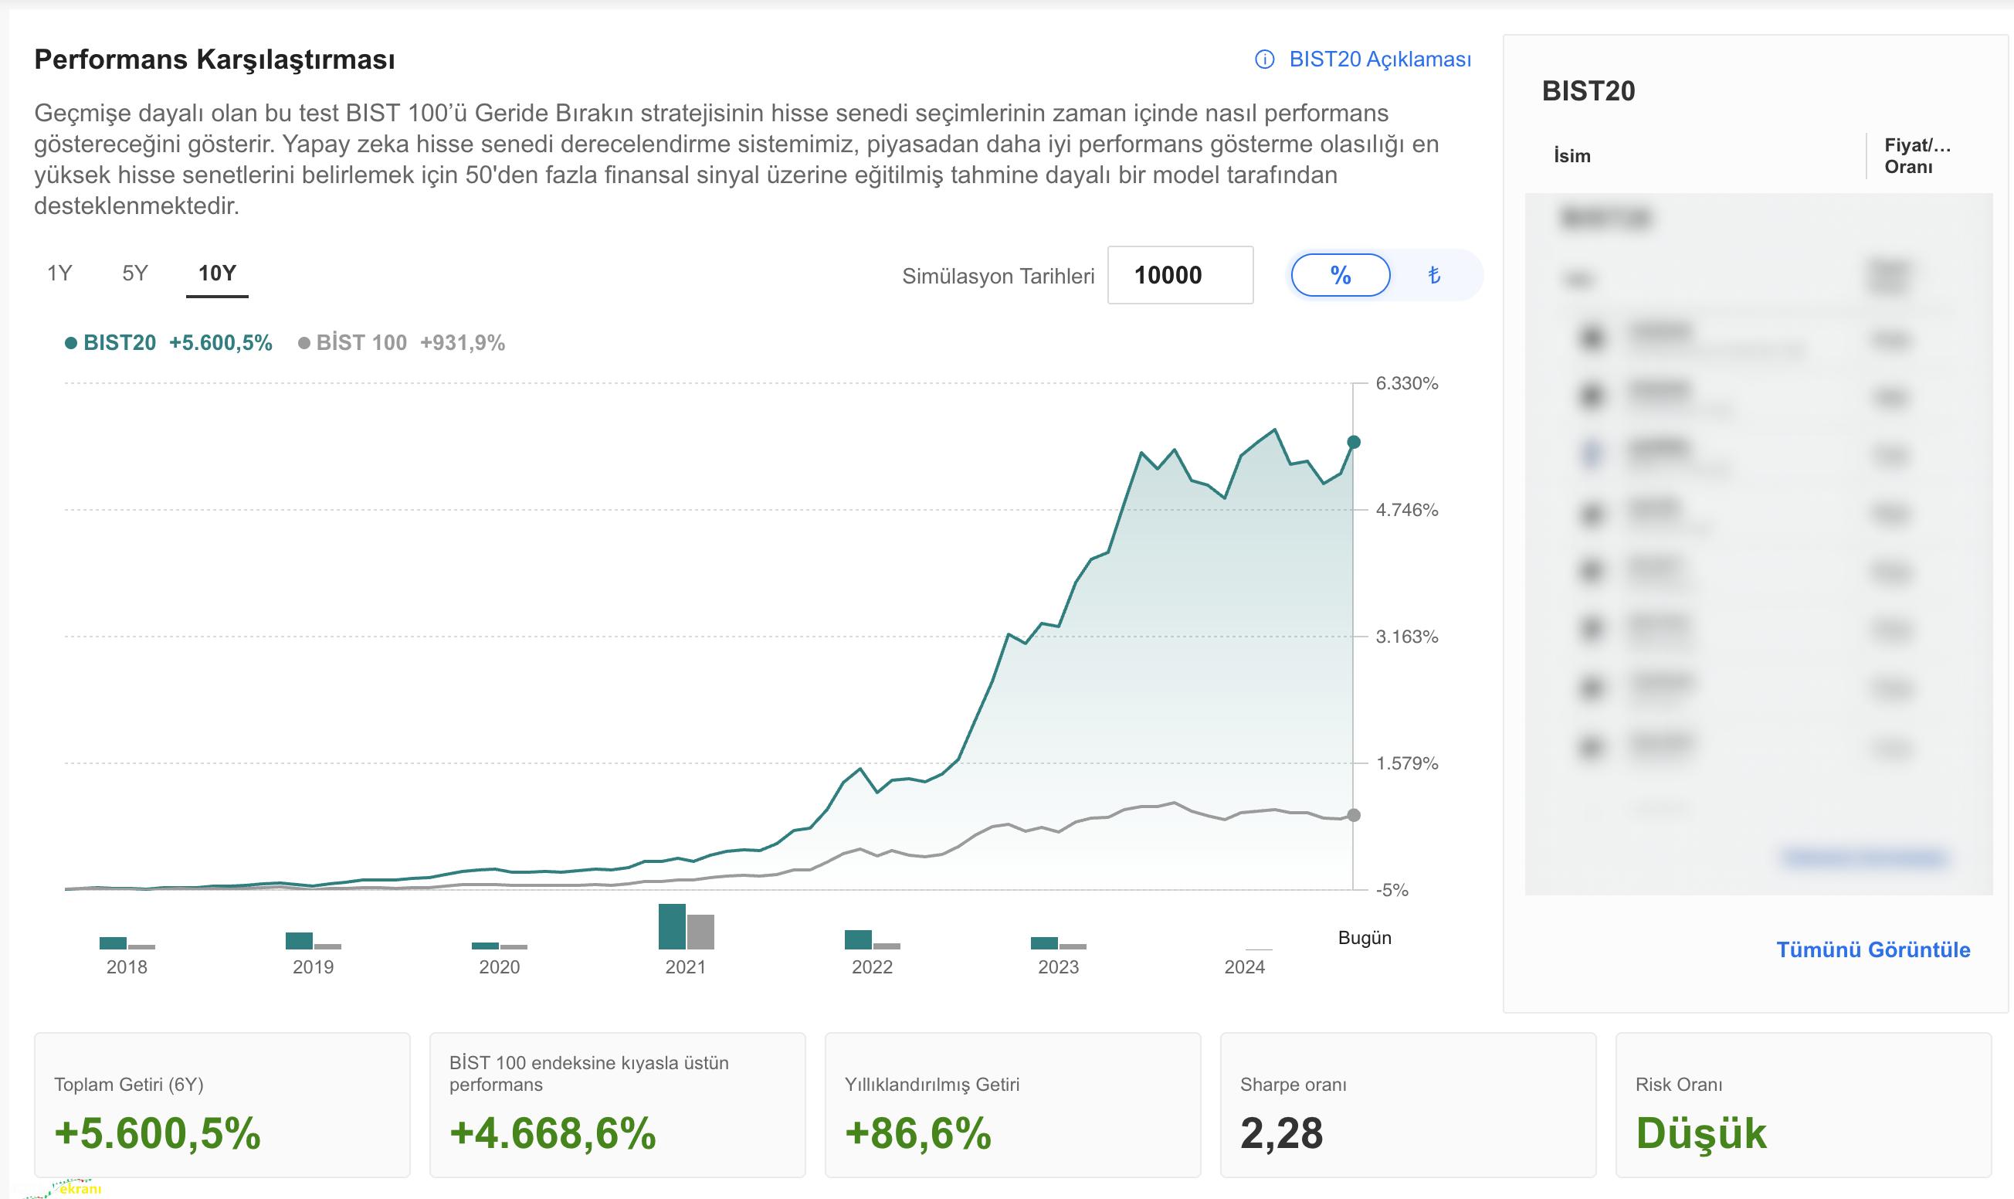
Task: Open the Tümünü Görüntüle link
Action: point(1873,949)
